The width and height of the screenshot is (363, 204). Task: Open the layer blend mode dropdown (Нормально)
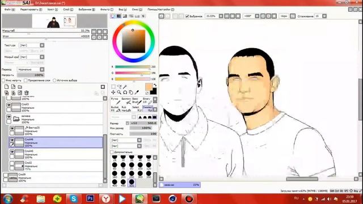coord(42,69)
